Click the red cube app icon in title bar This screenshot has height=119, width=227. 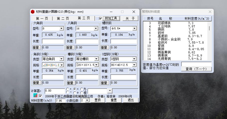[x=33, y=12]
